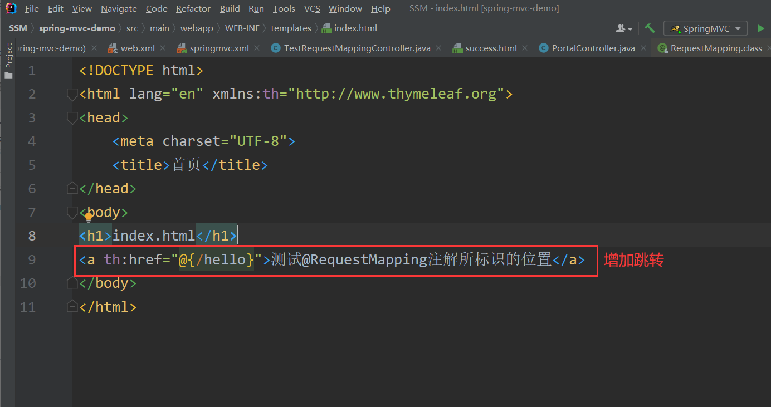The height and width of the screenshot is (407, 771).
Task: Collapse the html tag fold on line 2
Action: click(72, 94)
